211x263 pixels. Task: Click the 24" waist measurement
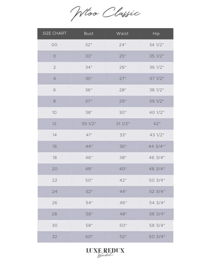pyautogui.click(x=122, y=45)
